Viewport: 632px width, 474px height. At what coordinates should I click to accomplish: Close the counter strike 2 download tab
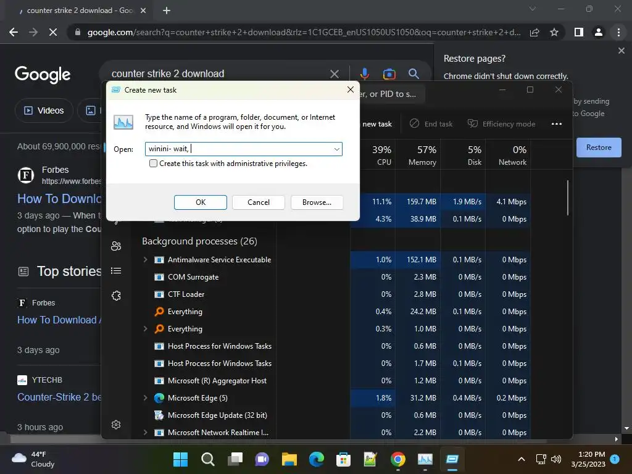pyautogui.click(x=143, y=11)
